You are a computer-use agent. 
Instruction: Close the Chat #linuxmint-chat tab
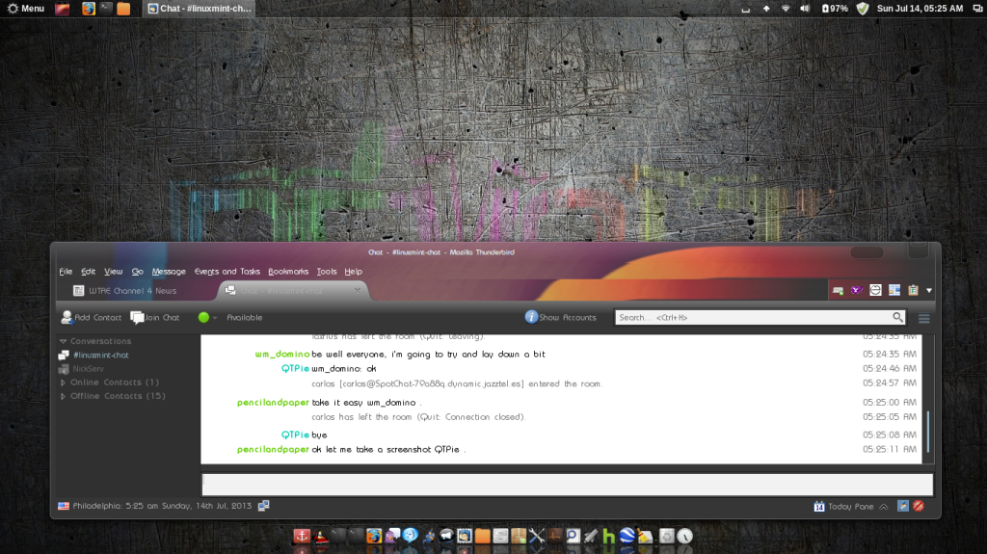click(x=358, y=290)
